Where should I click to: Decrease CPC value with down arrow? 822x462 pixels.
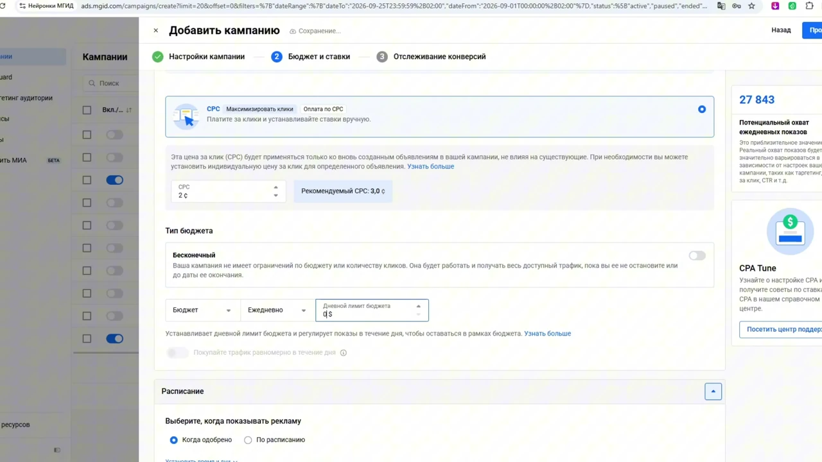point(275,195)
